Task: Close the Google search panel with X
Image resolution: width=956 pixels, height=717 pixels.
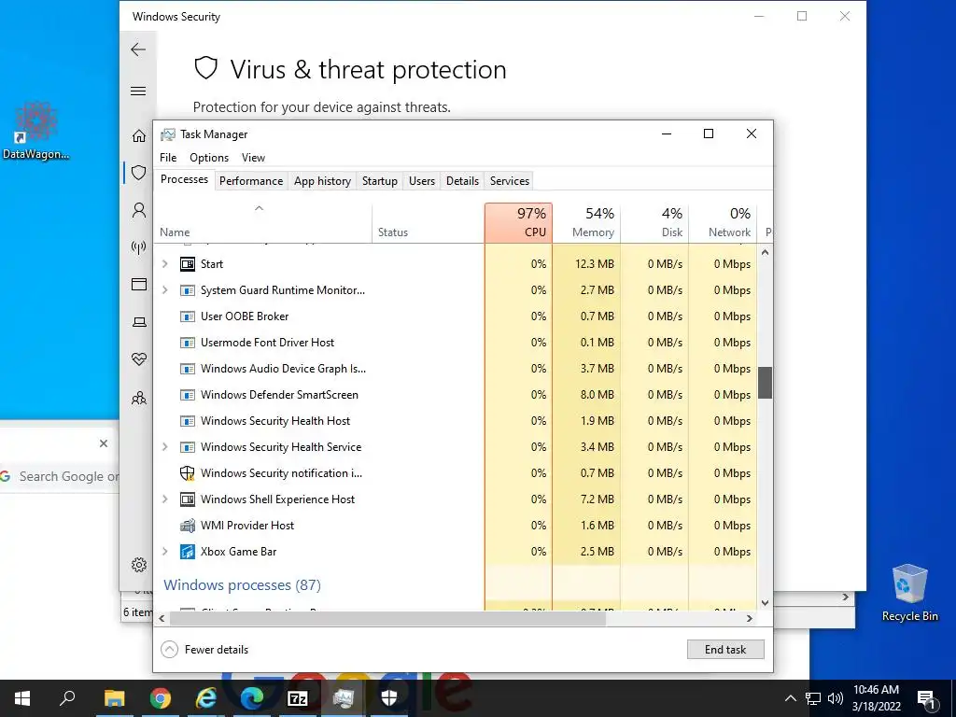Action: 104,443
